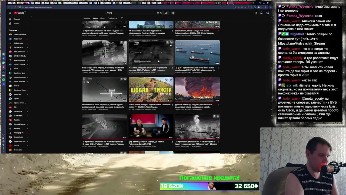The image size is (346, 195).
Task: Toggle the browser VPN badge
Action: tap(19, 7)
